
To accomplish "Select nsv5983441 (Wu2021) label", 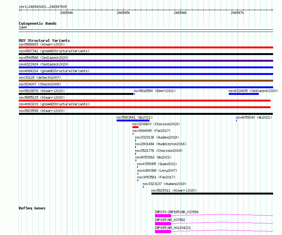I will click(x=134, y=117).
